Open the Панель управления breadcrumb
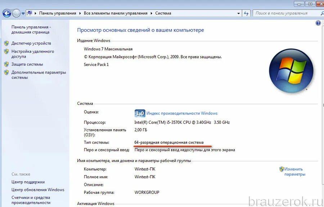The width and height of the screenshot is (324, 207). click(58, 13)
